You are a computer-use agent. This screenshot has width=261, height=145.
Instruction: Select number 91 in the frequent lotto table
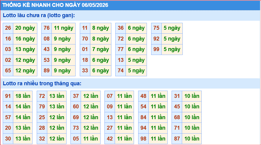pos(8,96)
